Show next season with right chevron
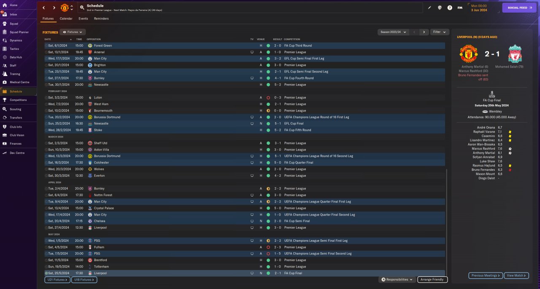The width and height of the screenshot is (540, 289). (x=424, y=32)
